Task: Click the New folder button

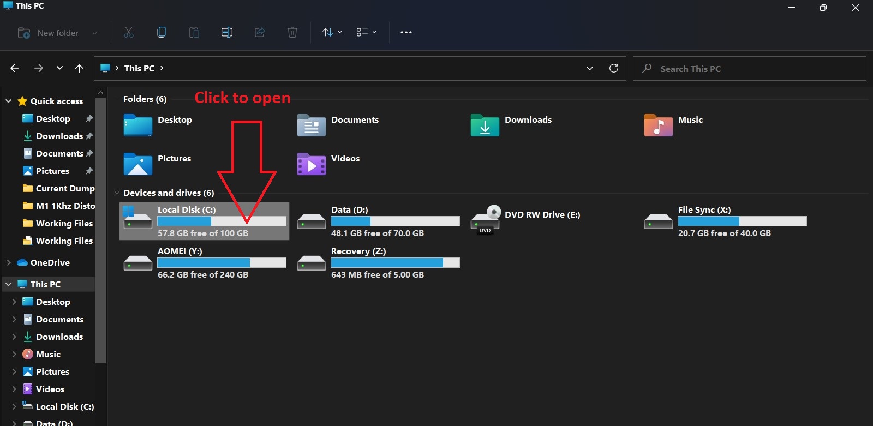Action: (x=48, y=33)
